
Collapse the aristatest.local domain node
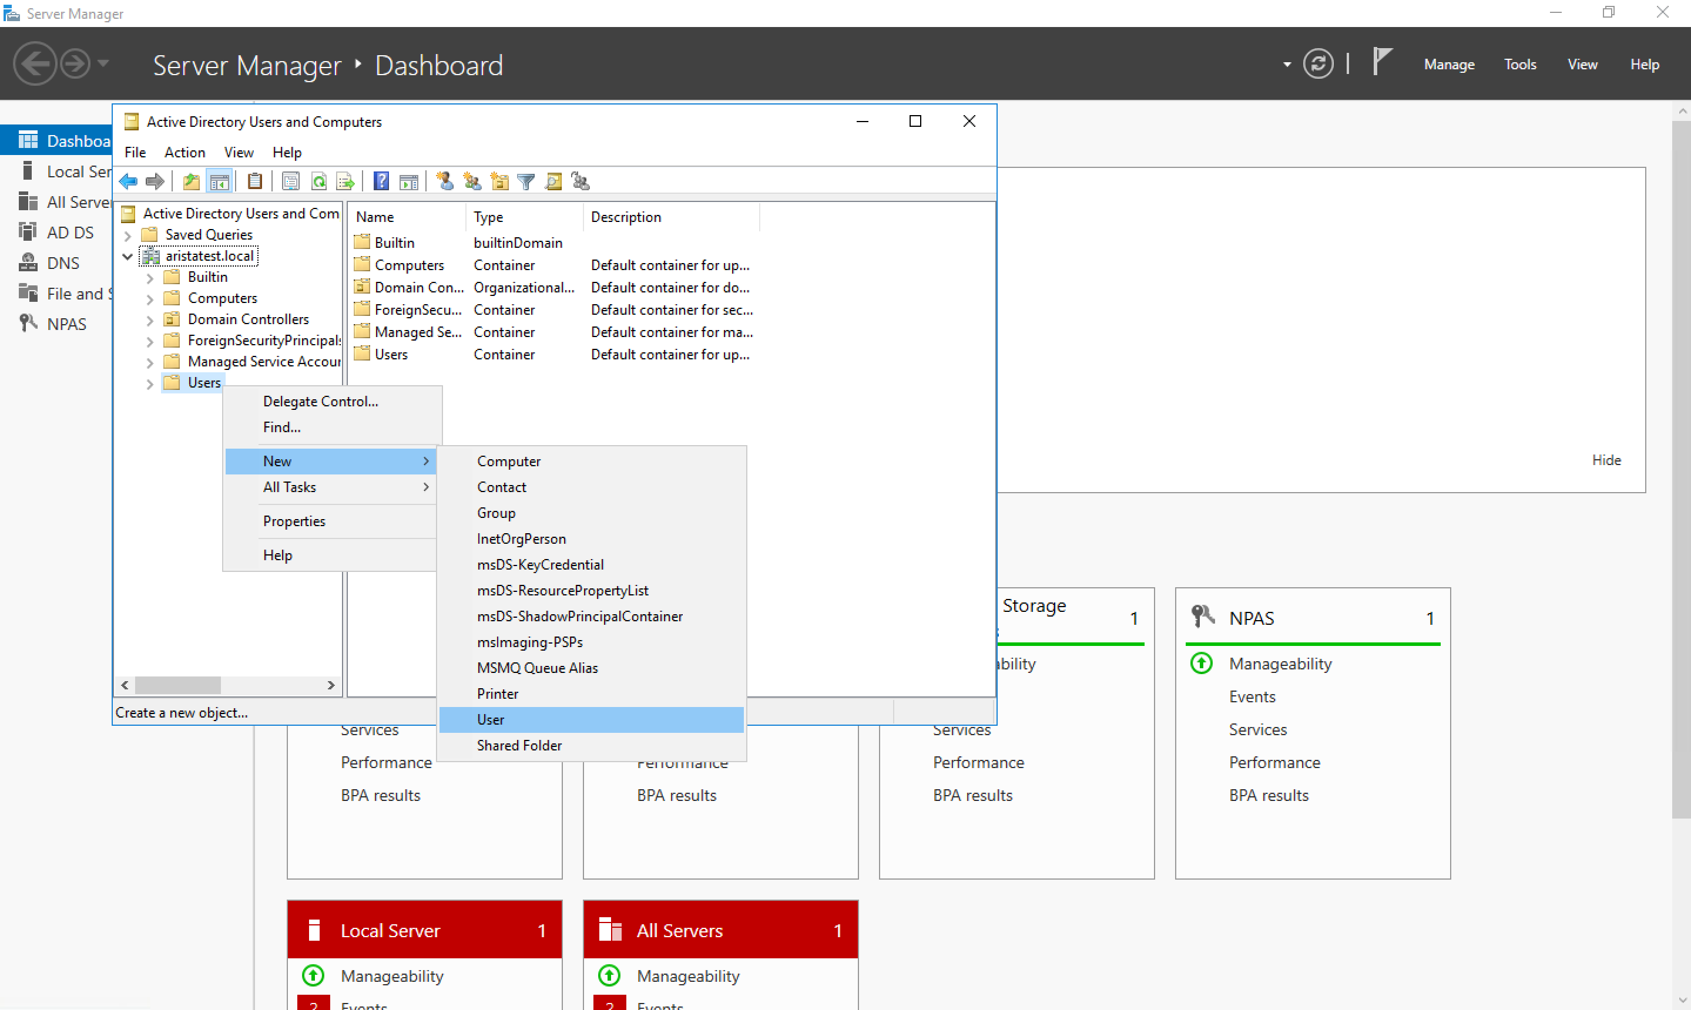click(x=128, y=257)
